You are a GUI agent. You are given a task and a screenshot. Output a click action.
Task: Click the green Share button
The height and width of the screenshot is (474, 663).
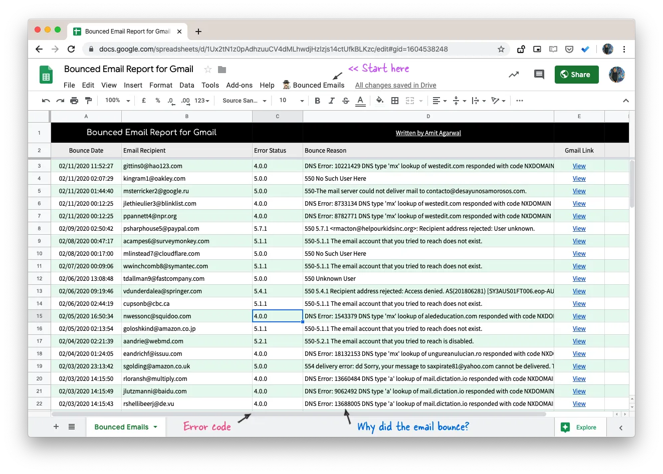point(576,74)
